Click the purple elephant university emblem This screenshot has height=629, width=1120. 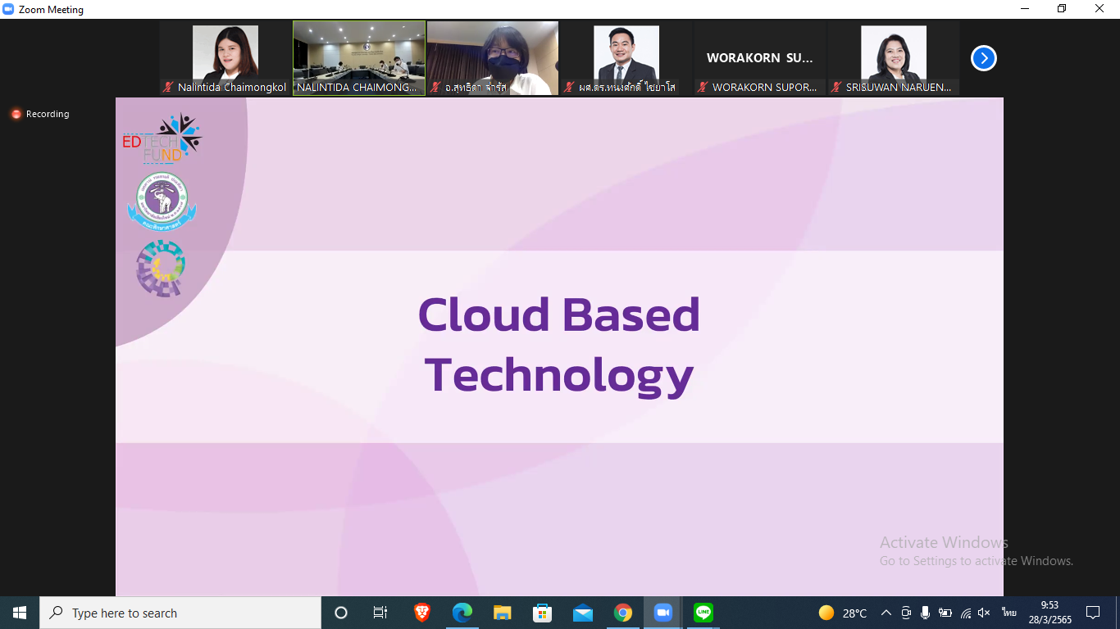click(162, 201)
